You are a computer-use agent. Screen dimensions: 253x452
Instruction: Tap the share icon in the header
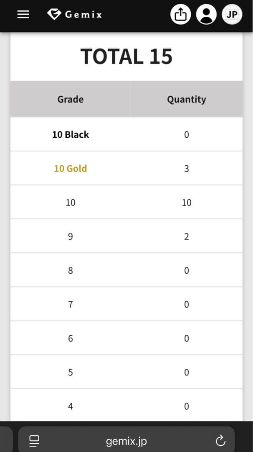181,14
